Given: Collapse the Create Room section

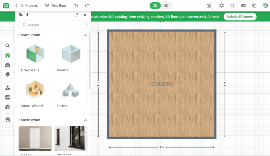Looking at the screenshot, I should pyautogui.click(x=85, y=35).
